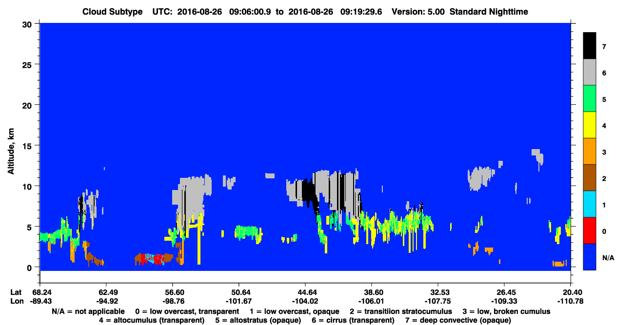The width and height of the screenshot is (634, 325).
Task: Click legend text '1 = low overcast, opaque'
Action: 295,311
